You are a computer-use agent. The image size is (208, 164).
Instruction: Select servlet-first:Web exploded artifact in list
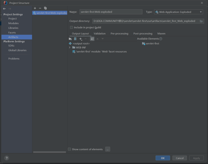tap(50, 13)
